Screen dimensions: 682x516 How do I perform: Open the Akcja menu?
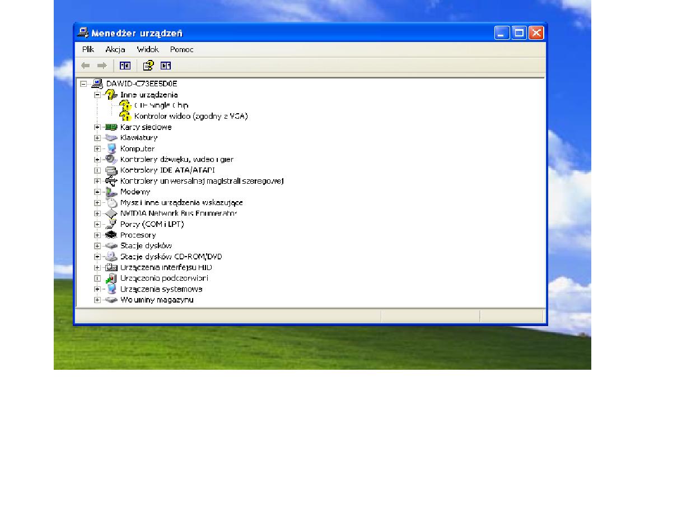(115, 49)
